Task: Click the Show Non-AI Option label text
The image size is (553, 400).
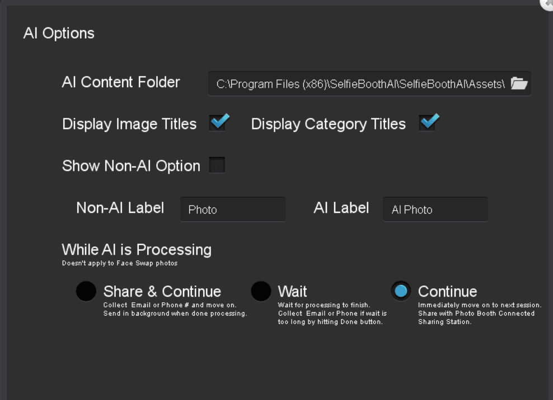Action: click(131, 166)
